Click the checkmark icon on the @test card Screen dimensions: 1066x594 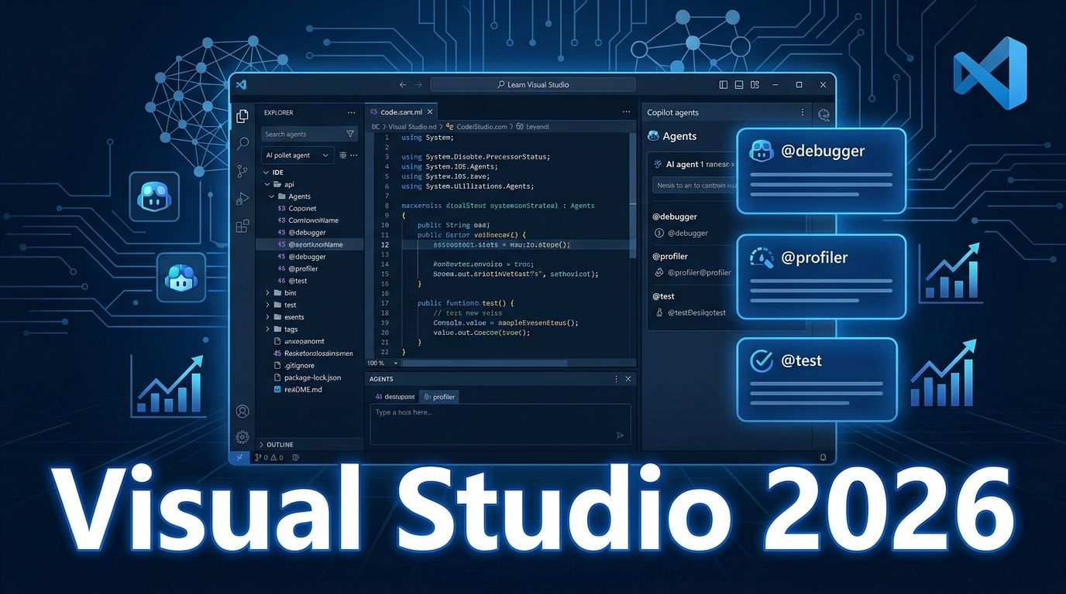pos(762,360)
